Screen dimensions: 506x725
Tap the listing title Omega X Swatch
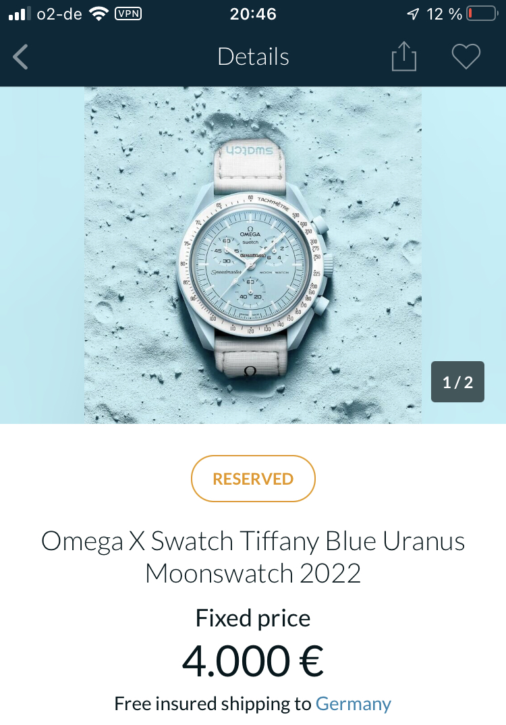[253, 557]
